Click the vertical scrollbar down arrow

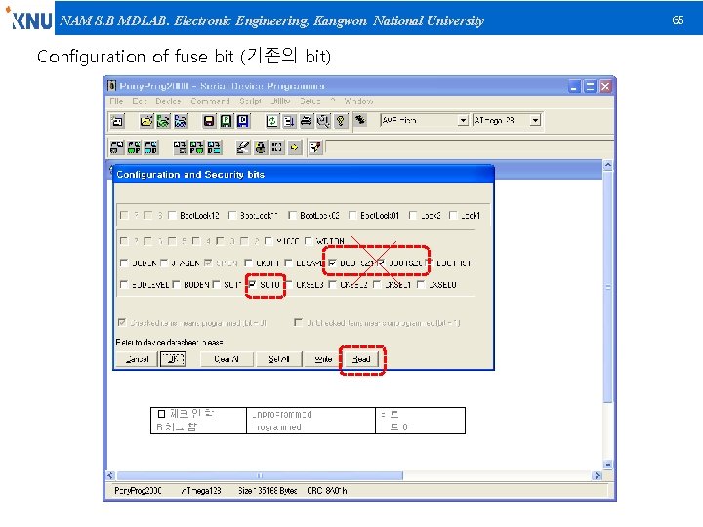coord(608,465)
